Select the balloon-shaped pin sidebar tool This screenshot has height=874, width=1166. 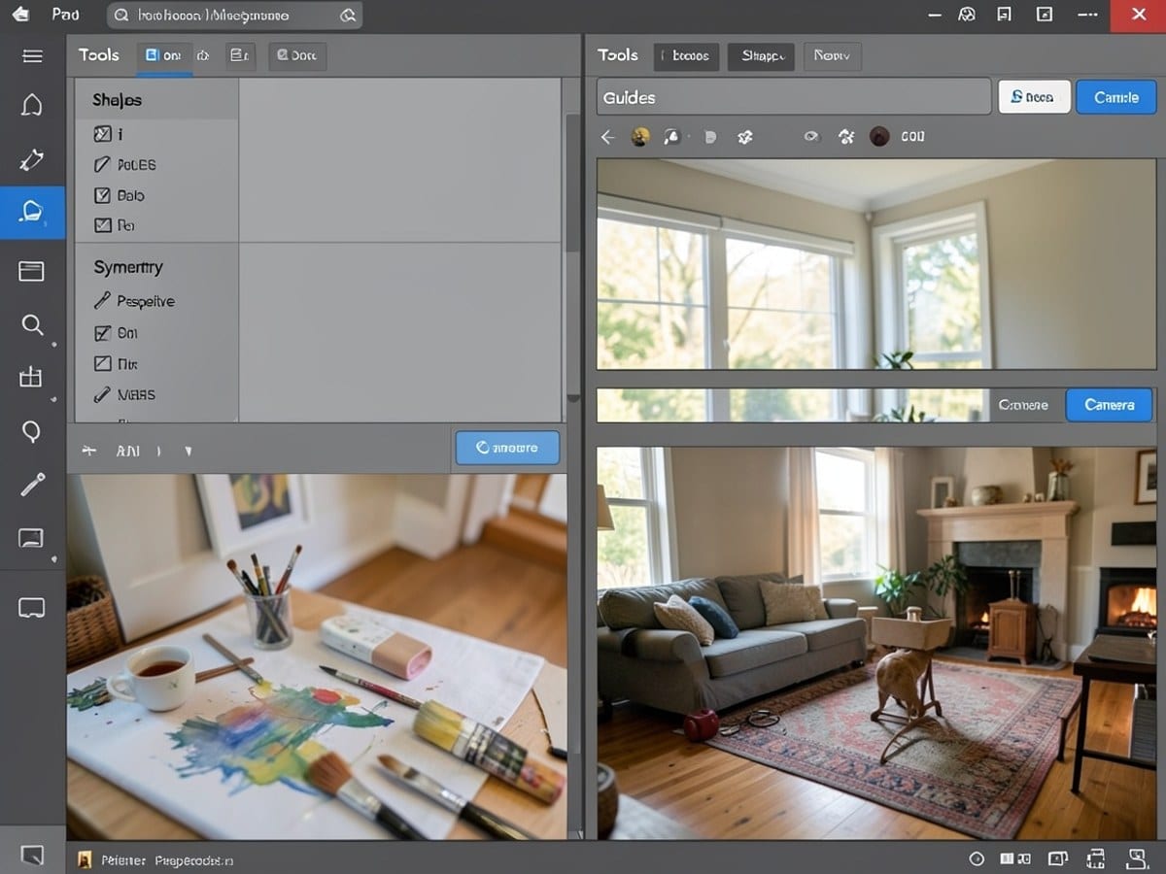[32, 432]
